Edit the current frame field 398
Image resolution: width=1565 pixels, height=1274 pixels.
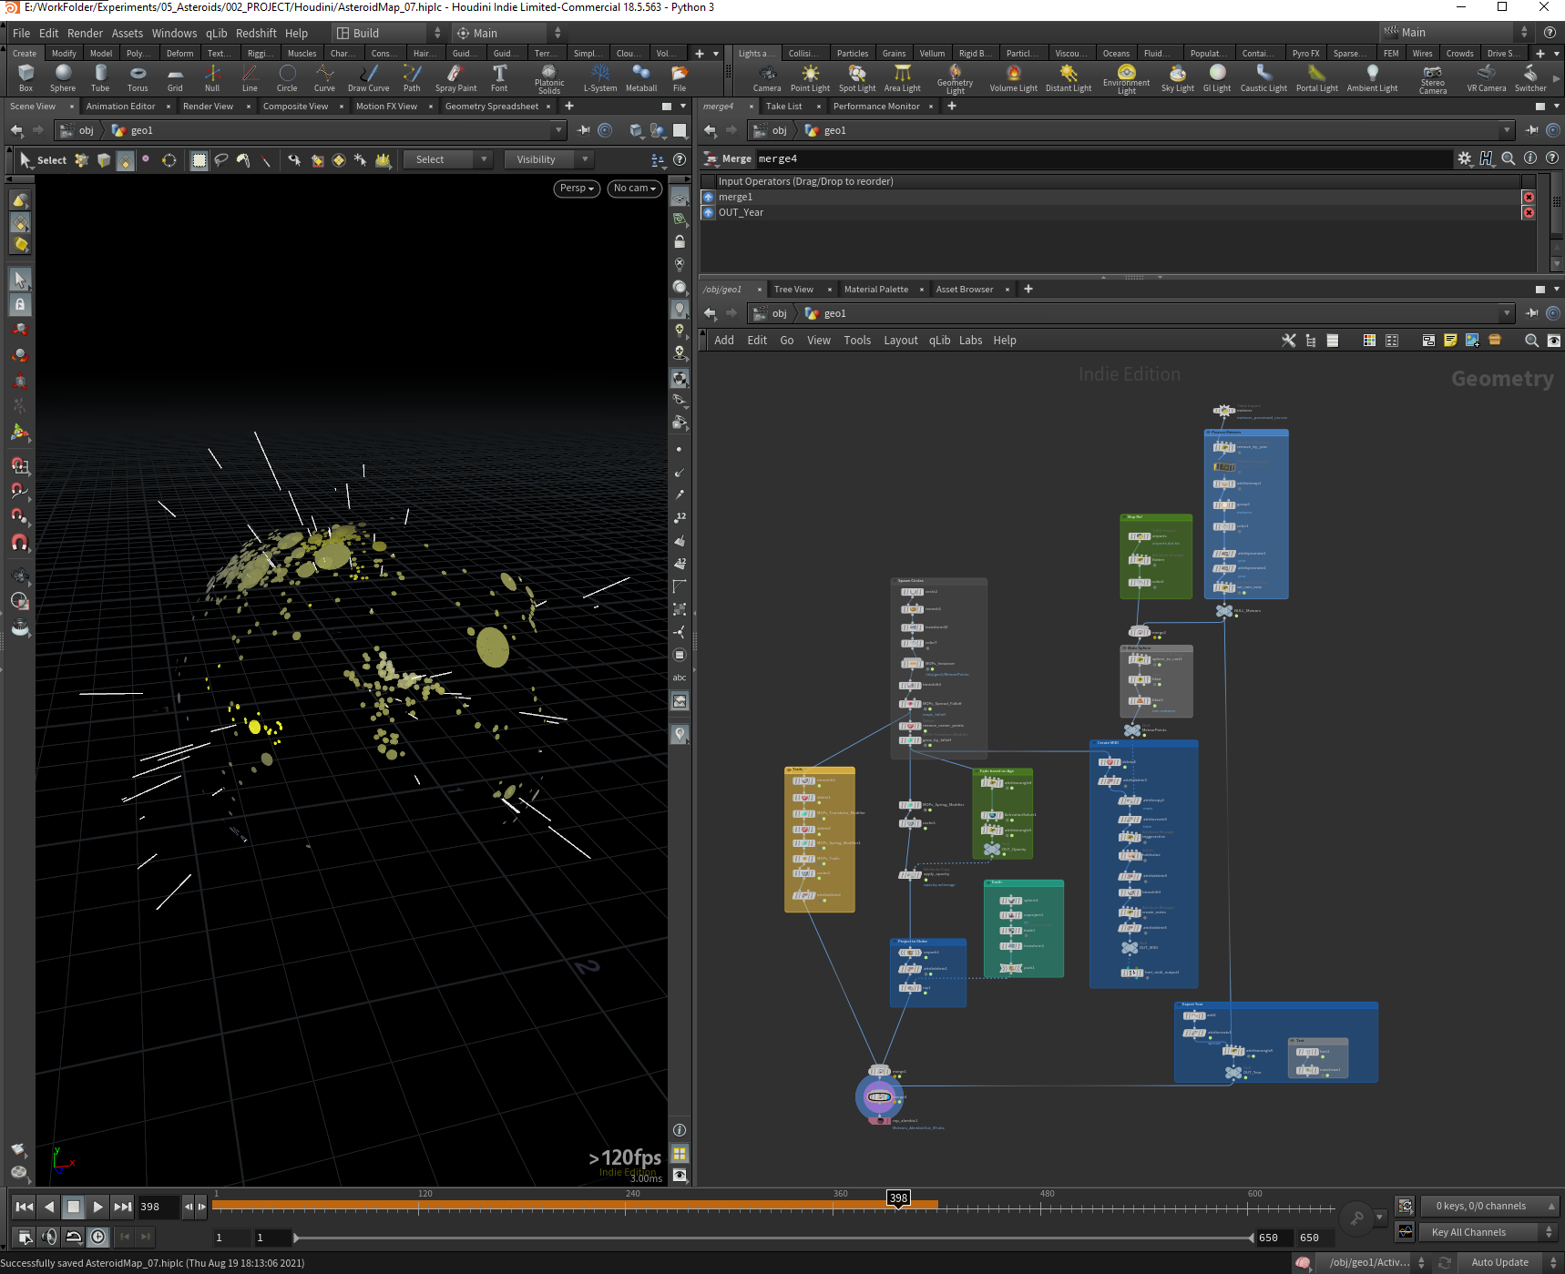click(159, 1208)
